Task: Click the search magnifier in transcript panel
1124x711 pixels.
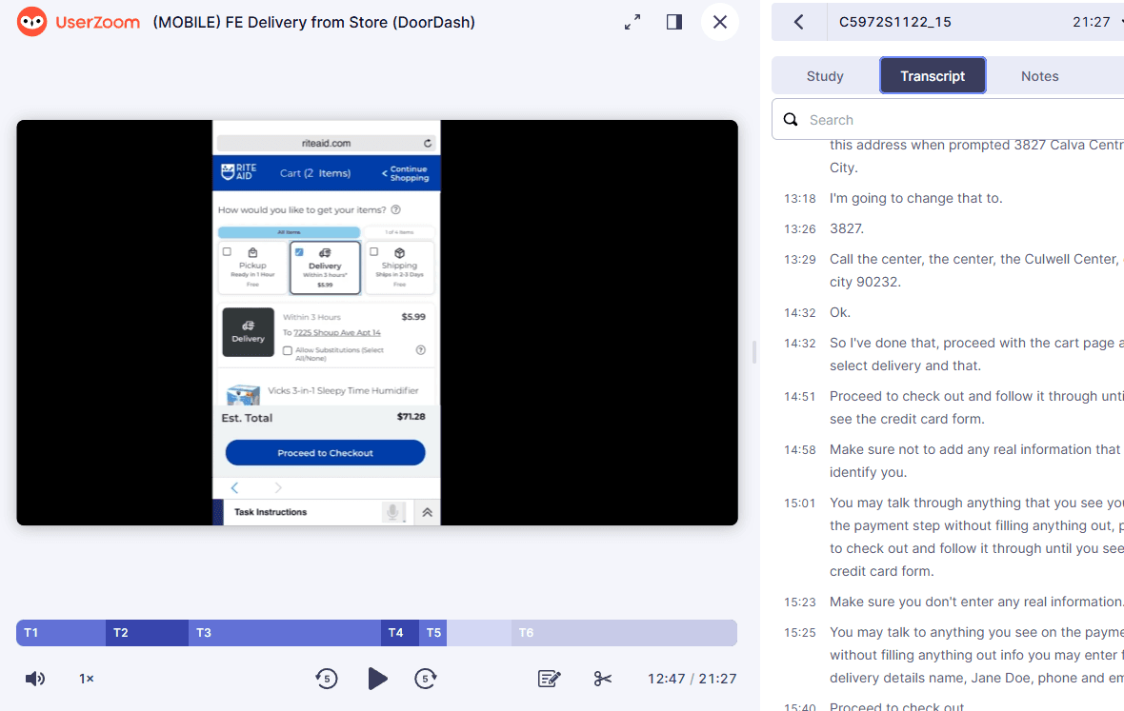Action: [x=791, y=119]
